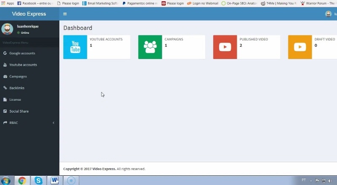
Task: Open Skype from the taskbar
Action: [x=38, y=180]
